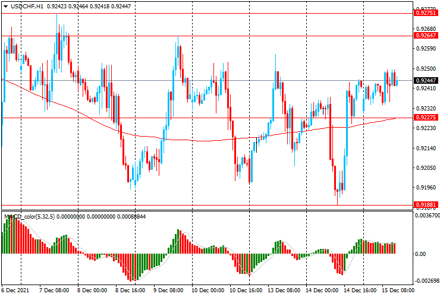
Task: Click the 10 Dec 16:00 time label
Action: click(245, 290)
